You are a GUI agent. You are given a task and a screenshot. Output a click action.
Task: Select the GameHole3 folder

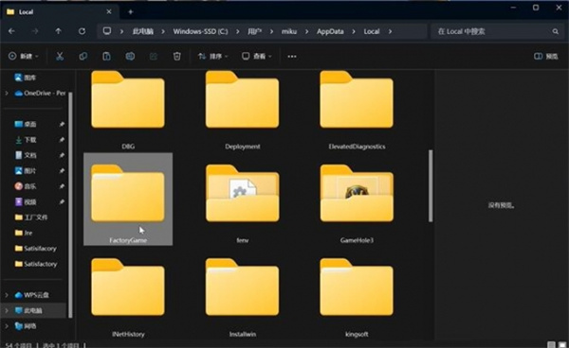click(357, 203)
